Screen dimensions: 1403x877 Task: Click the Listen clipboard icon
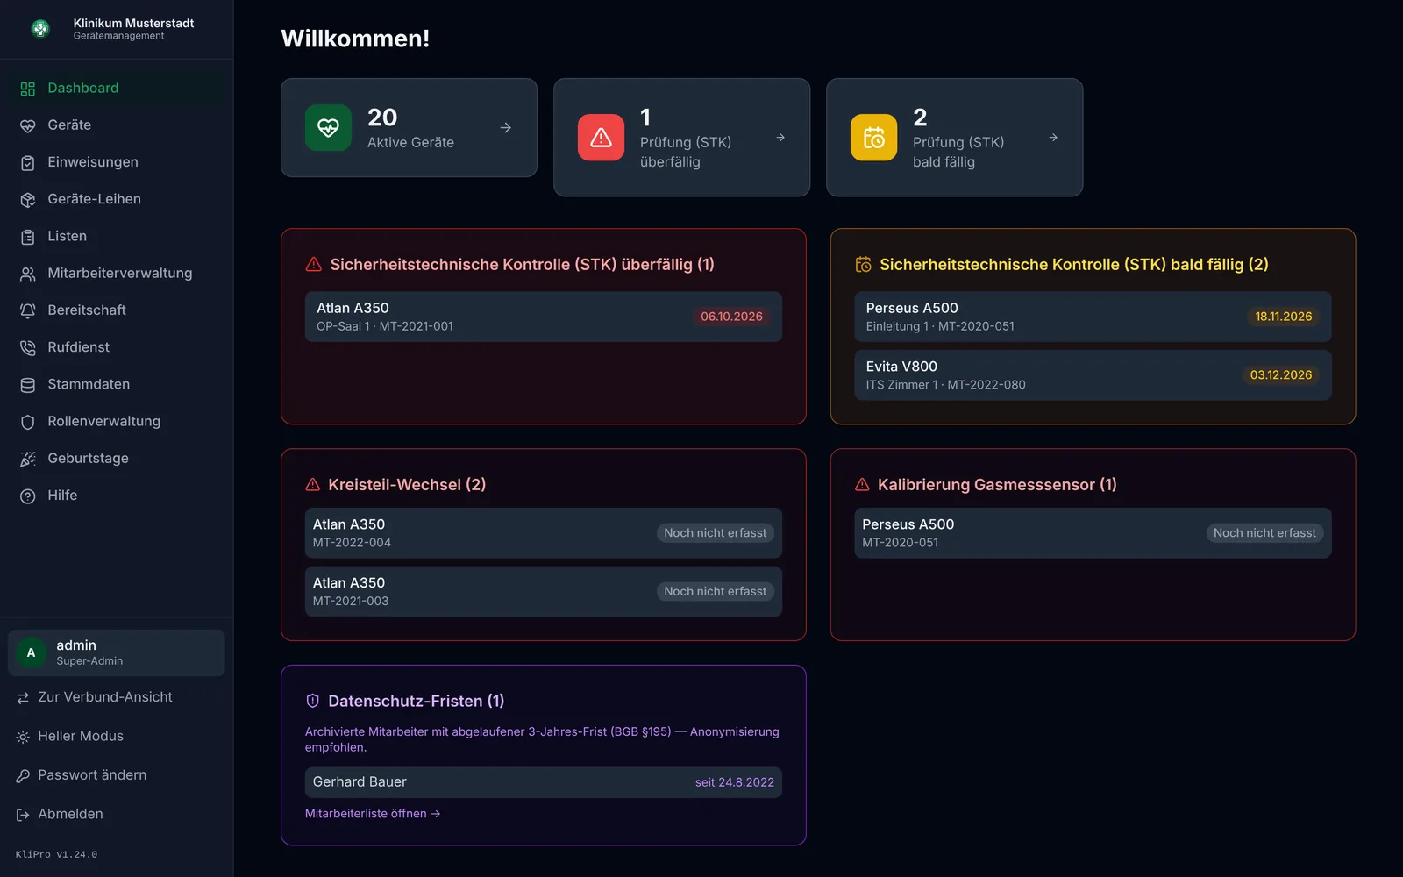click(28, 237)
